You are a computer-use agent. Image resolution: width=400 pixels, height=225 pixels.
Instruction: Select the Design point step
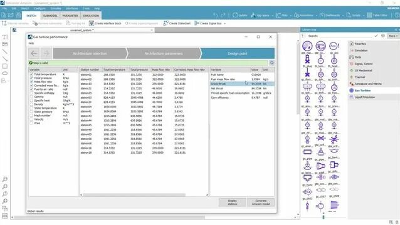pyautogui.click(x=237, y=54)
